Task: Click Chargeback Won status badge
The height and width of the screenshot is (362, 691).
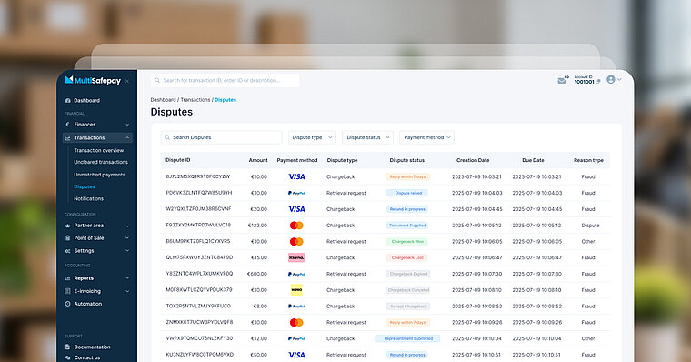Action: point(407,242)
